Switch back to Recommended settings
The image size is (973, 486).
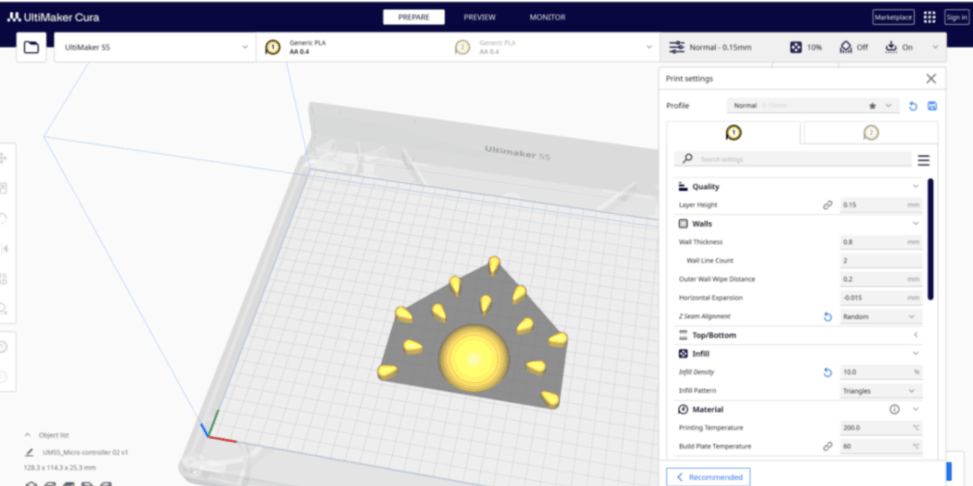click(x=708, y=477)
